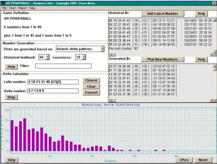
Task: Select historical row '08 09 23 36 44'
Action: point(160,41)
